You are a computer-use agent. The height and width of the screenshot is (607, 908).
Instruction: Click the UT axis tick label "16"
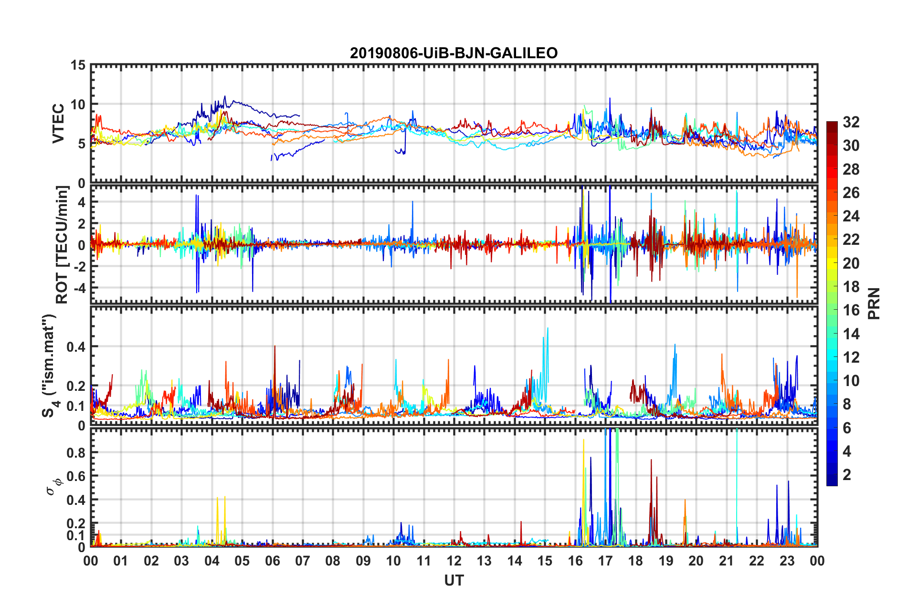click(575, 561)
